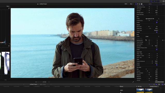Click the Save Effects Preset button
165x93 pixels.
tap(159, 82)
